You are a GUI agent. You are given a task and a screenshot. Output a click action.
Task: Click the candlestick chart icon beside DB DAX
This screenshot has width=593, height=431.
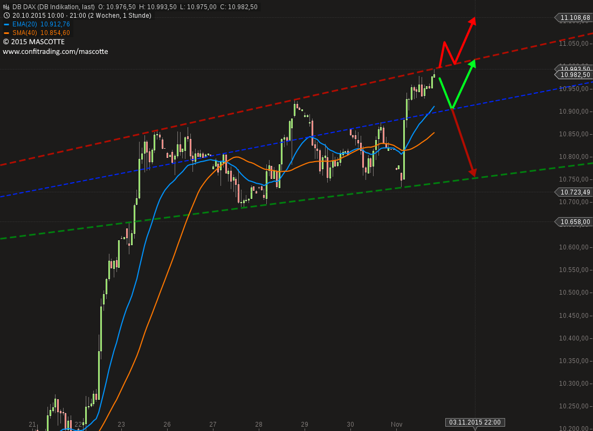click(6, 7)
